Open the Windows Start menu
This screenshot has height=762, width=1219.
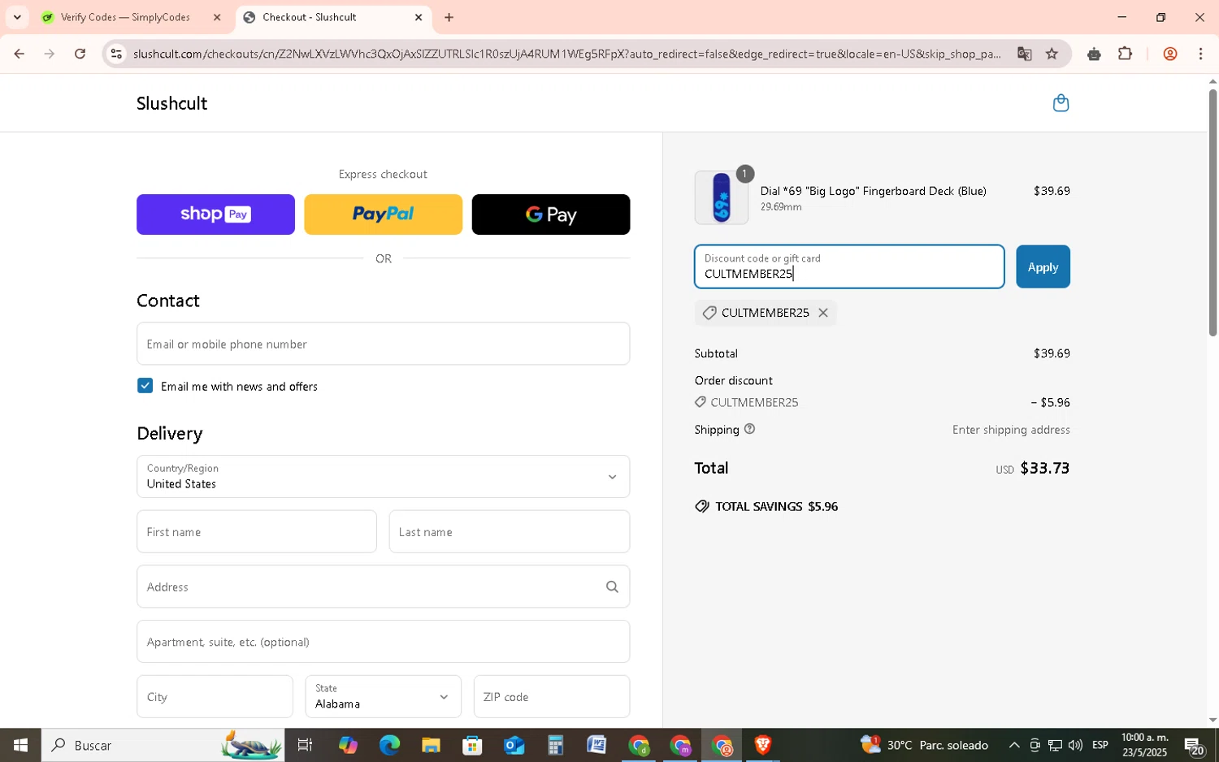pyautogui.click(x=20, y=745)
